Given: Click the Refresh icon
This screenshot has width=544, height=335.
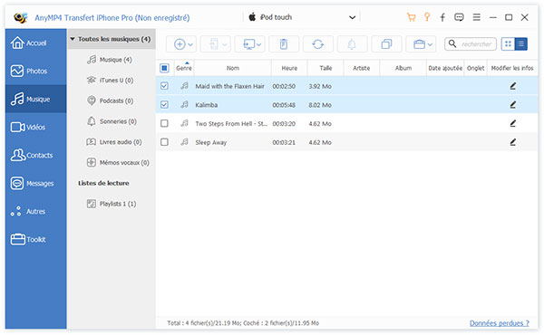Looking at the screenshot, I should pos(318,44).
